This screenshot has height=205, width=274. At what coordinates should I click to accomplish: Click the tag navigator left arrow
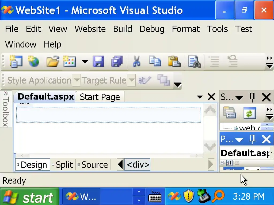(x=120, y=164)
